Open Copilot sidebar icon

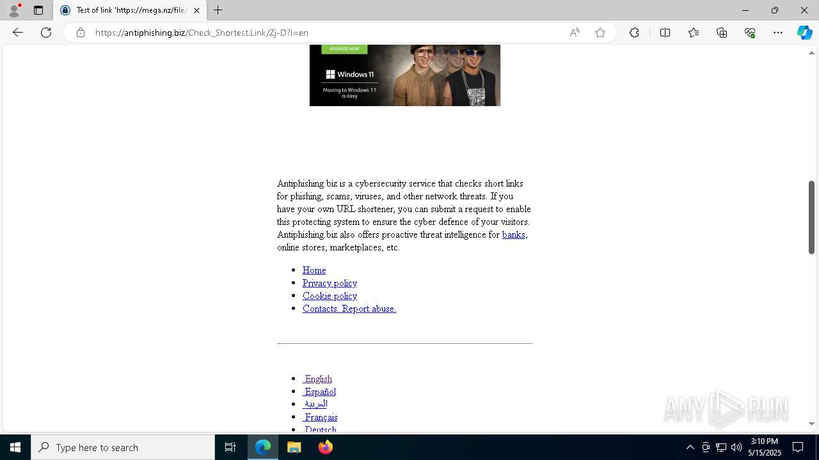(804, 33)
